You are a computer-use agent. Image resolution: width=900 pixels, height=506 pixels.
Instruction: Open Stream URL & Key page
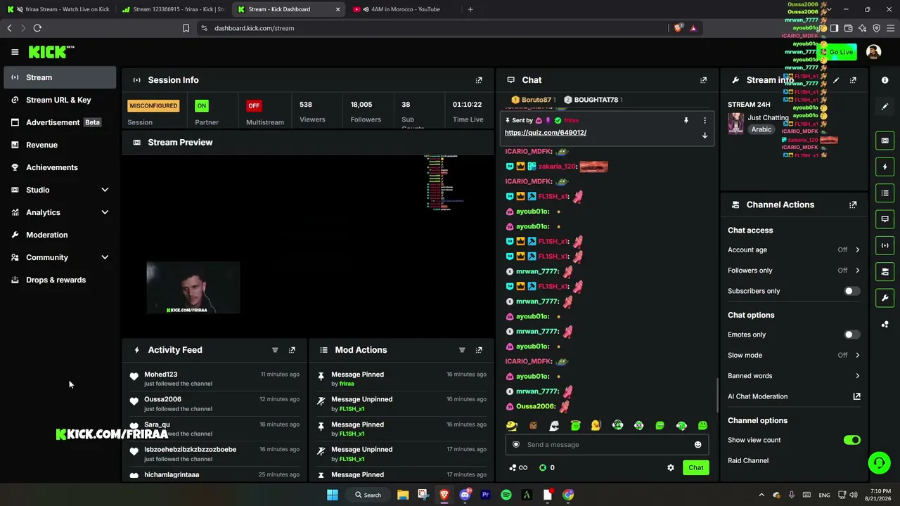tap(60, 100)
